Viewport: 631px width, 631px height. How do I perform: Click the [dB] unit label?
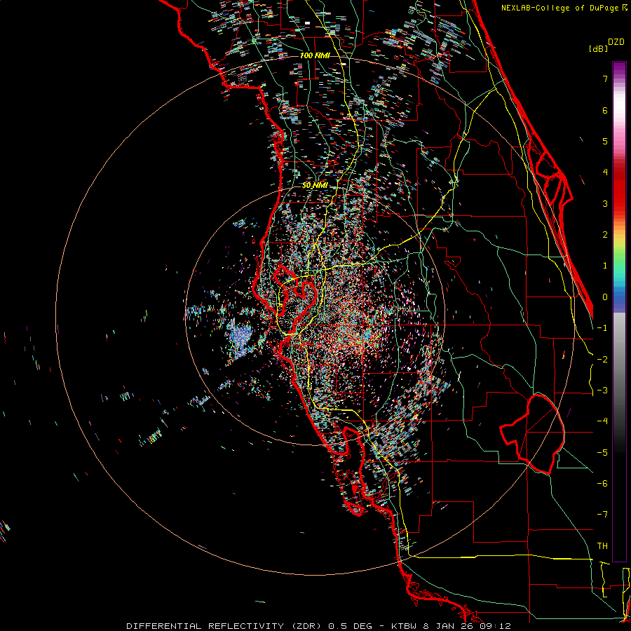pyautogui.click(x=599, y=48)
